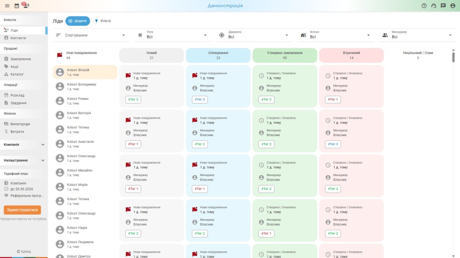
Task: Select the Спілкування column header
Action: point(218,55)
